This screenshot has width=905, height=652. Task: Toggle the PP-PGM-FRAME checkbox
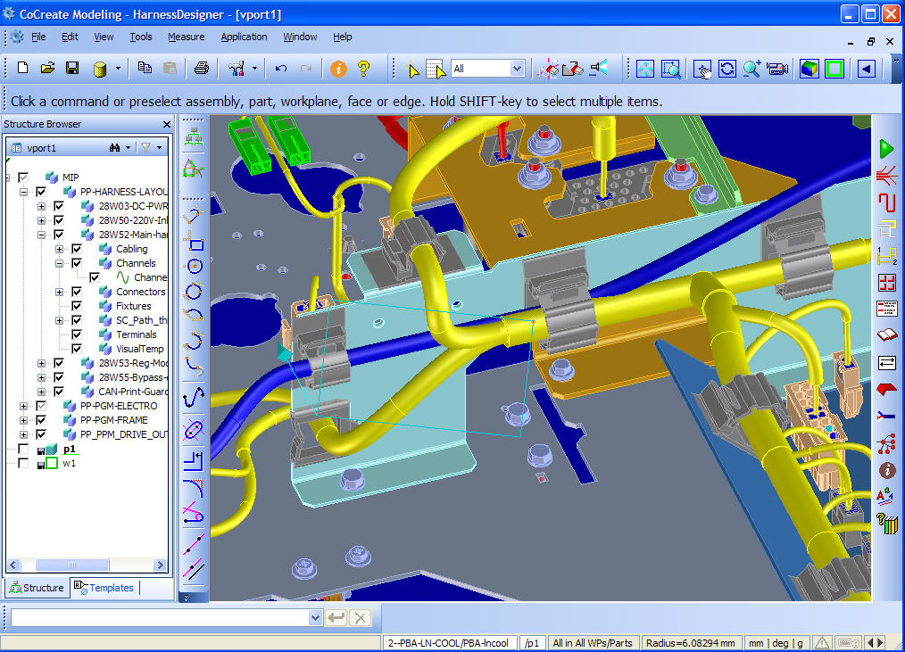click(x=40, y=420)
